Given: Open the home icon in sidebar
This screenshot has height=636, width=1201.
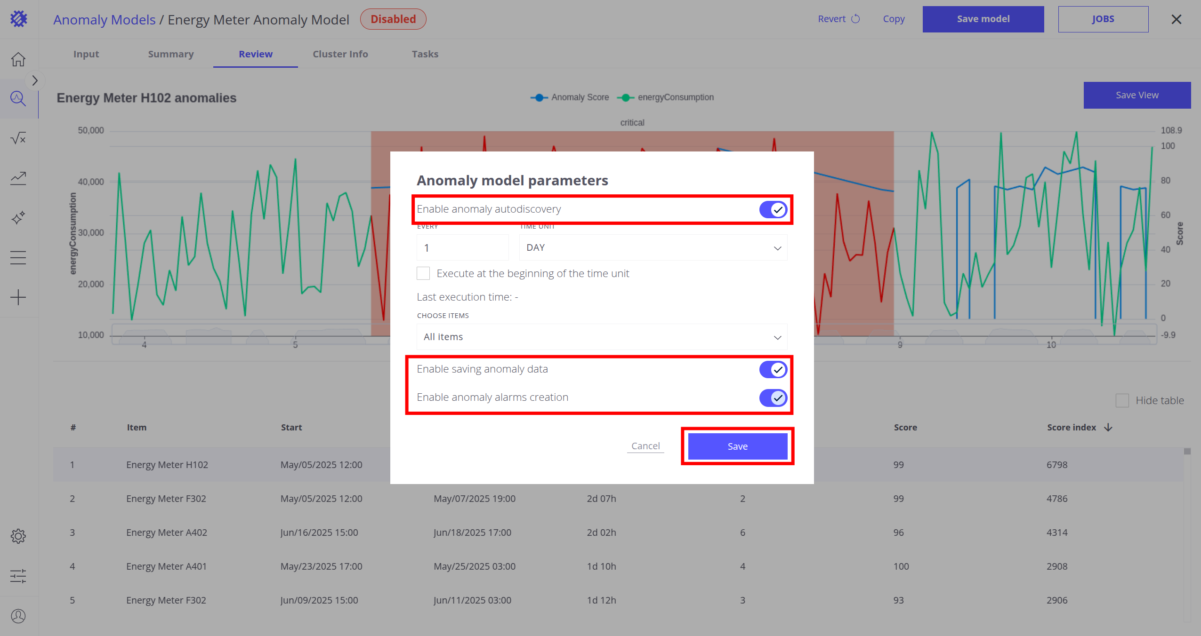Looking at the screenshot, I should [18, 59].
